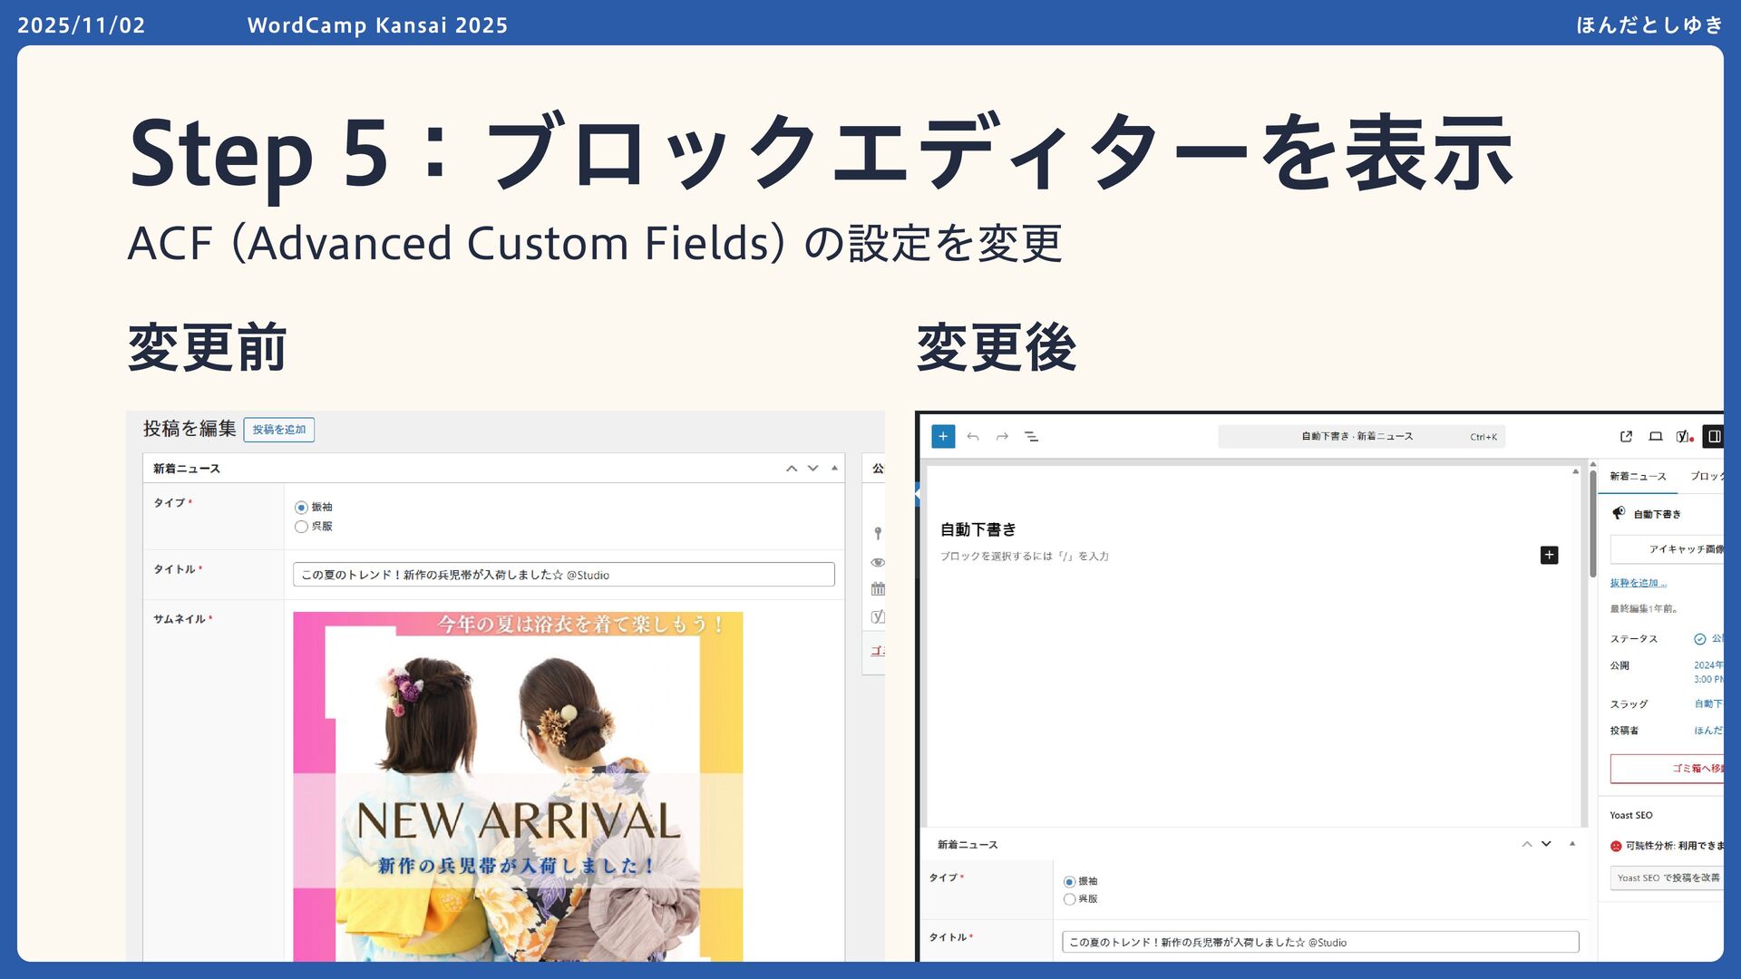The height and width of the screenshot is (979, 1741).
Task: Click the laptop preview device icon
Action: tap(1655, 437)
